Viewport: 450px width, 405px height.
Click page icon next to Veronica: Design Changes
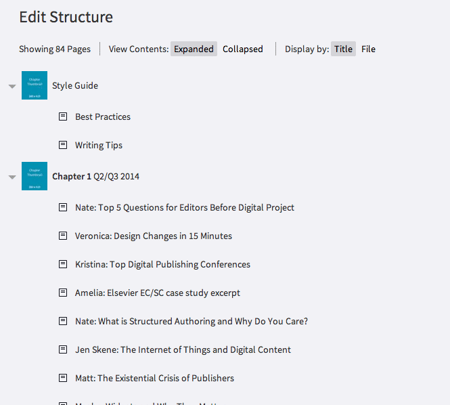[x=63, y=236]
